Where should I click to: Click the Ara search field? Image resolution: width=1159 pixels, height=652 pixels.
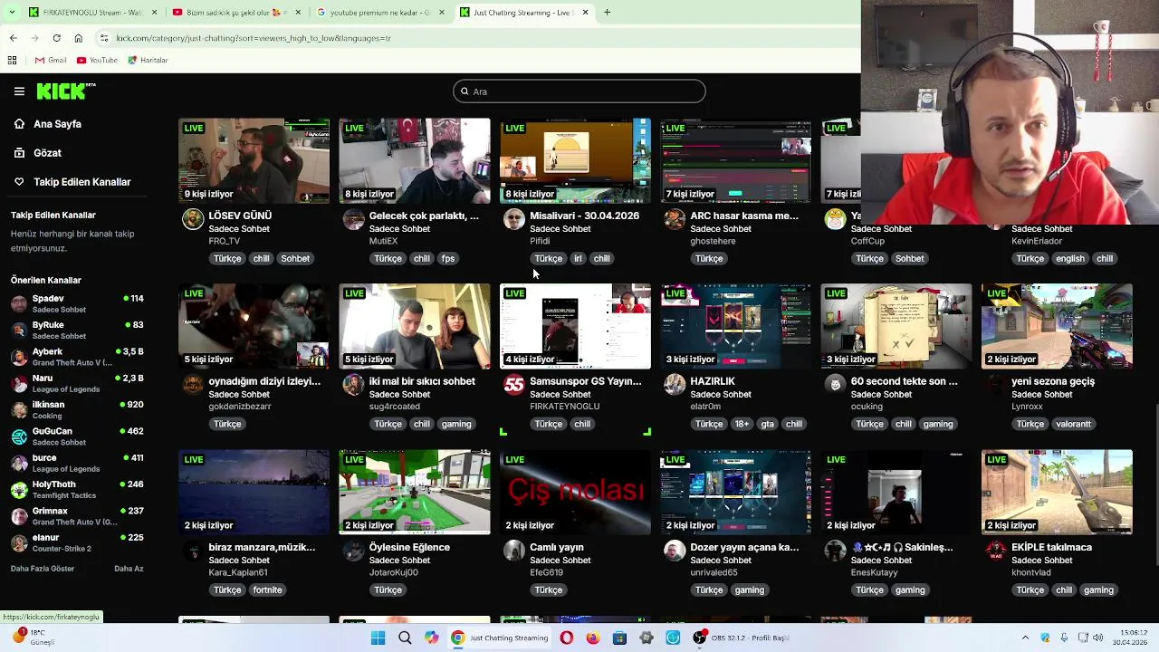pyautogui.click(x=579, y=91)
